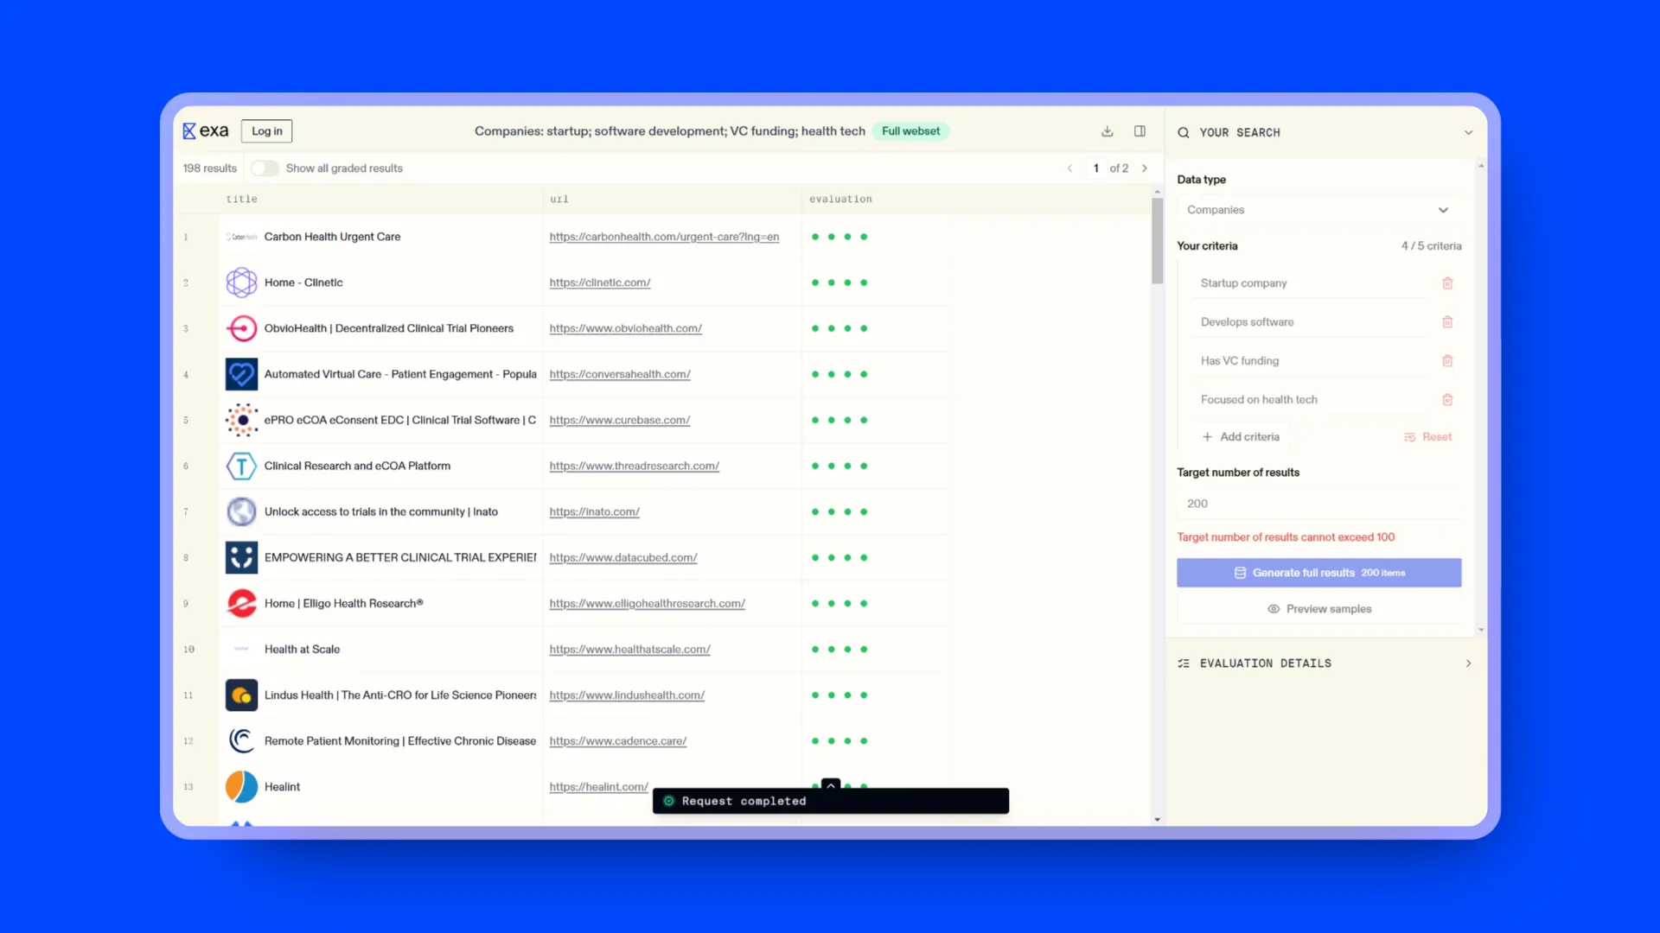Click the ObvioHealth logo icon
The width and height of the screenshot is (1660, 933).
241,328
